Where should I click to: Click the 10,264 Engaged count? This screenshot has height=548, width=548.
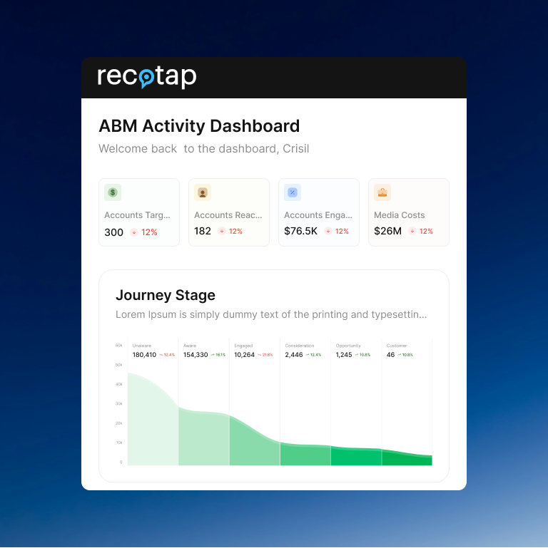(x=244, y=355)
